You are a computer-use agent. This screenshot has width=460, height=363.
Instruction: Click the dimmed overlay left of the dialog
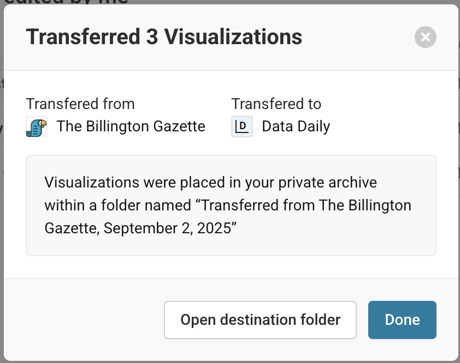click(2, 181)
